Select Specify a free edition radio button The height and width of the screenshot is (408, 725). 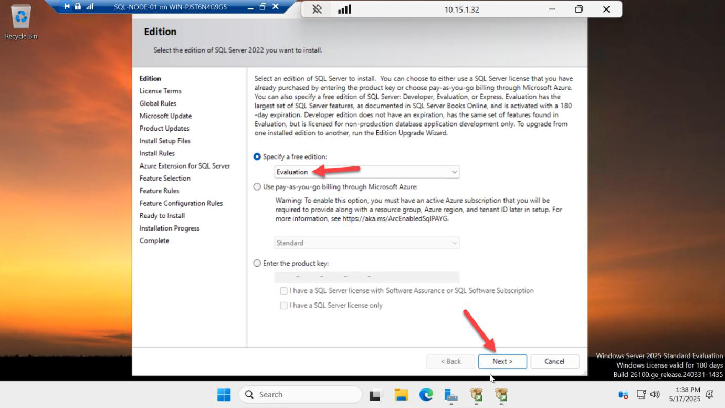257,156
